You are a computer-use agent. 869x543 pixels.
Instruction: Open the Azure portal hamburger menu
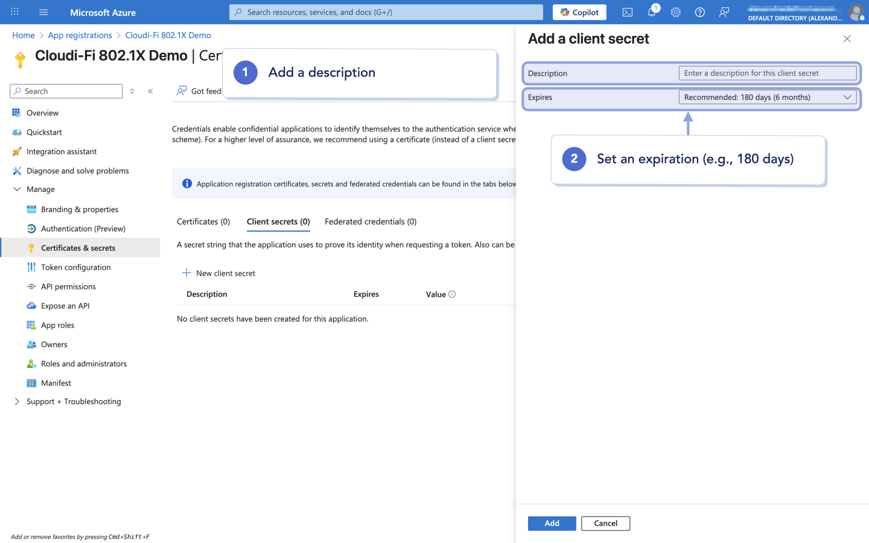(x=43, y=12)
